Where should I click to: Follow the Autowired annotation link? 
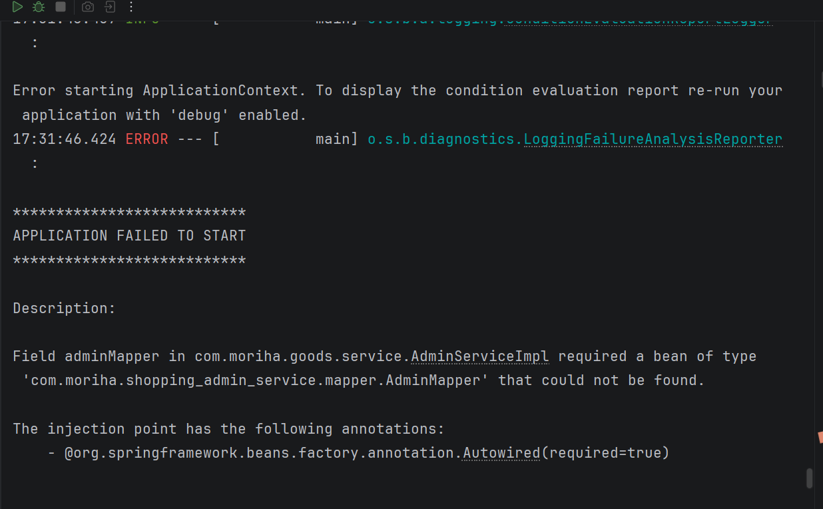[x=501, y=453]
